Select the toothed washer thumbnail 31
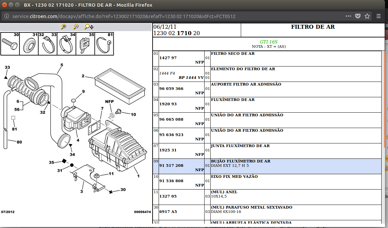The height and width of the screenshot is (228, 388). click(29, 43)
